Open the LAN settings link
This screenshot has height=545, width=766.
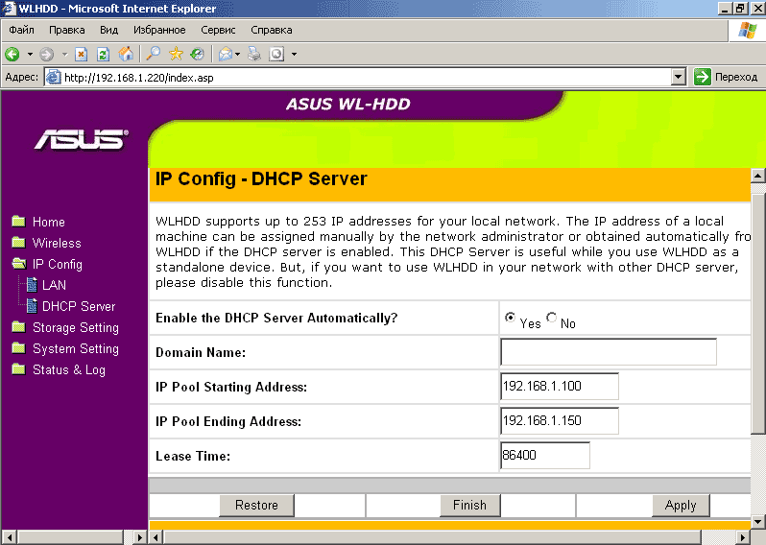coord(54,285)
